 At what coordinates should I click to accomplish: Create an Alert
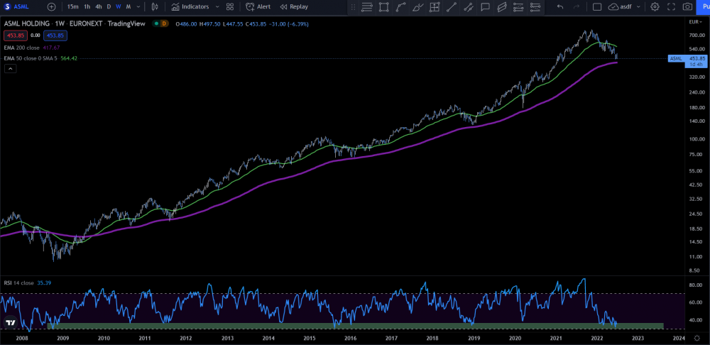[x=258, y=7]
